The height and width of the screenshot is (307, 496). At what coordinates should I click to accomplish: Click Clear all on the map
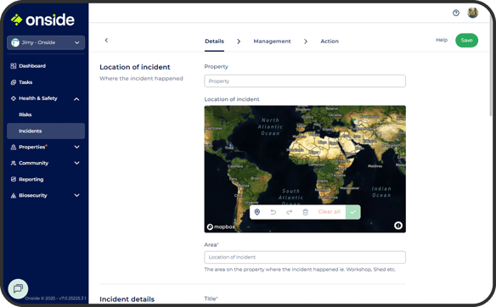pos(329,212)
